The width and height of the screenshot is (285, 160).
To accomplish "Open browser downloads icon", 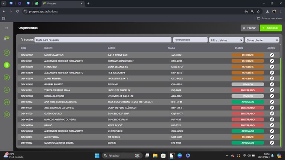I will click(x=267, y=12).
